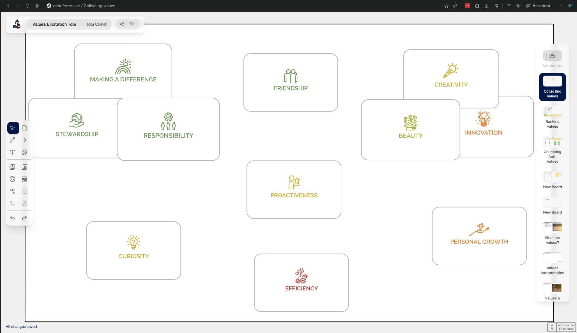Open the Tobi Client selector
577x333 pixels.
point(96,24)
